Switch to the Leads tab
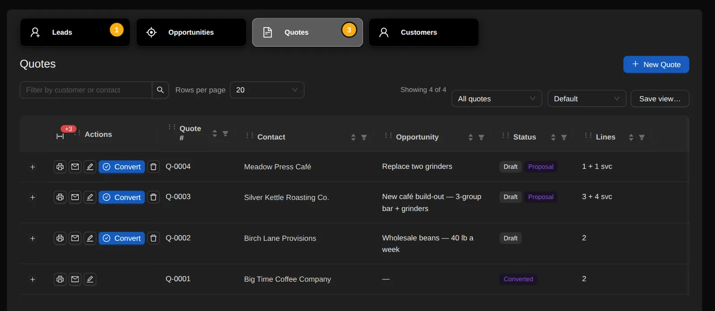 pos(75,32)
